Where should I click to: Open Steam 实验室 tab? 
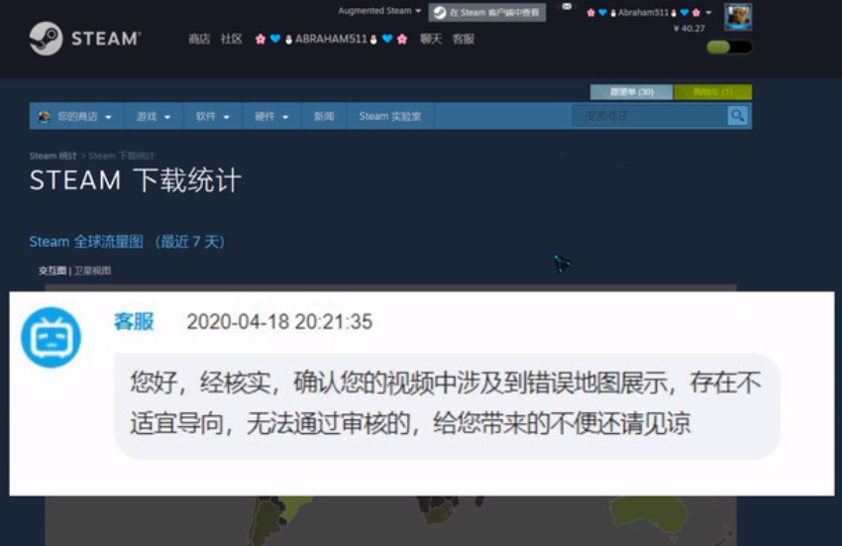click(x=390, y=116)
